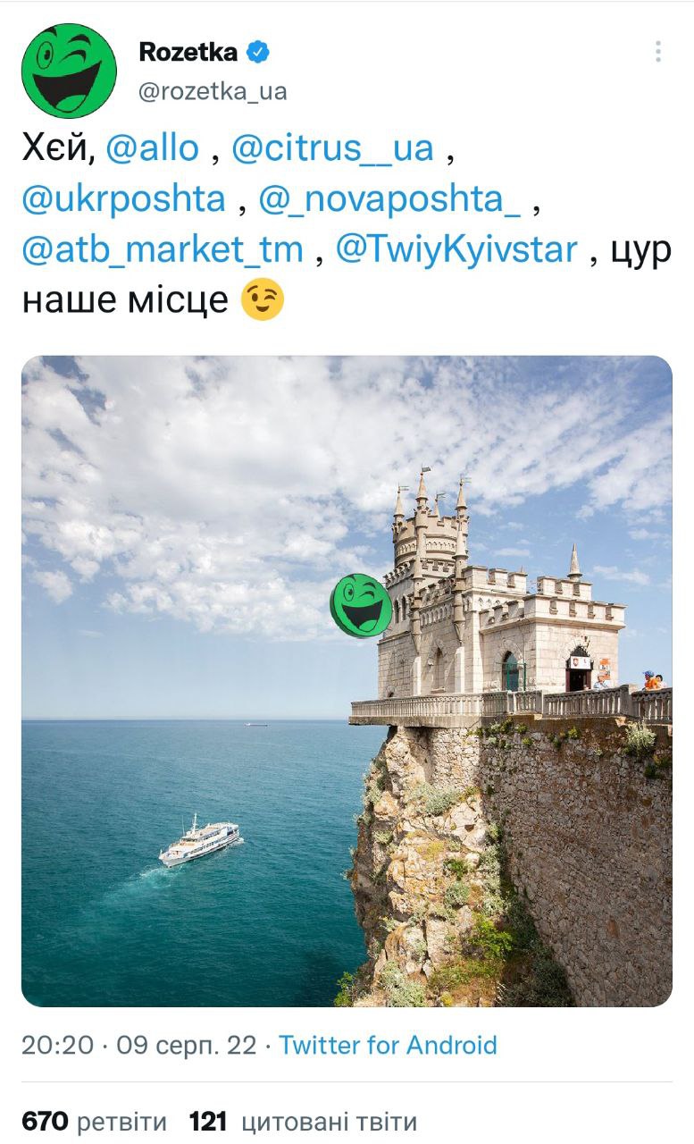Click the green smiley logo on photo
694x1144 pixels.
[361, 605]
